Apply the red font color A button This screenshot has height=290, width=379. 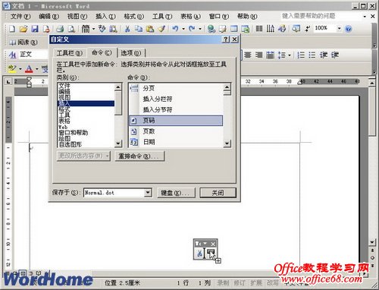pyautogui.click(x=29, y=68)
